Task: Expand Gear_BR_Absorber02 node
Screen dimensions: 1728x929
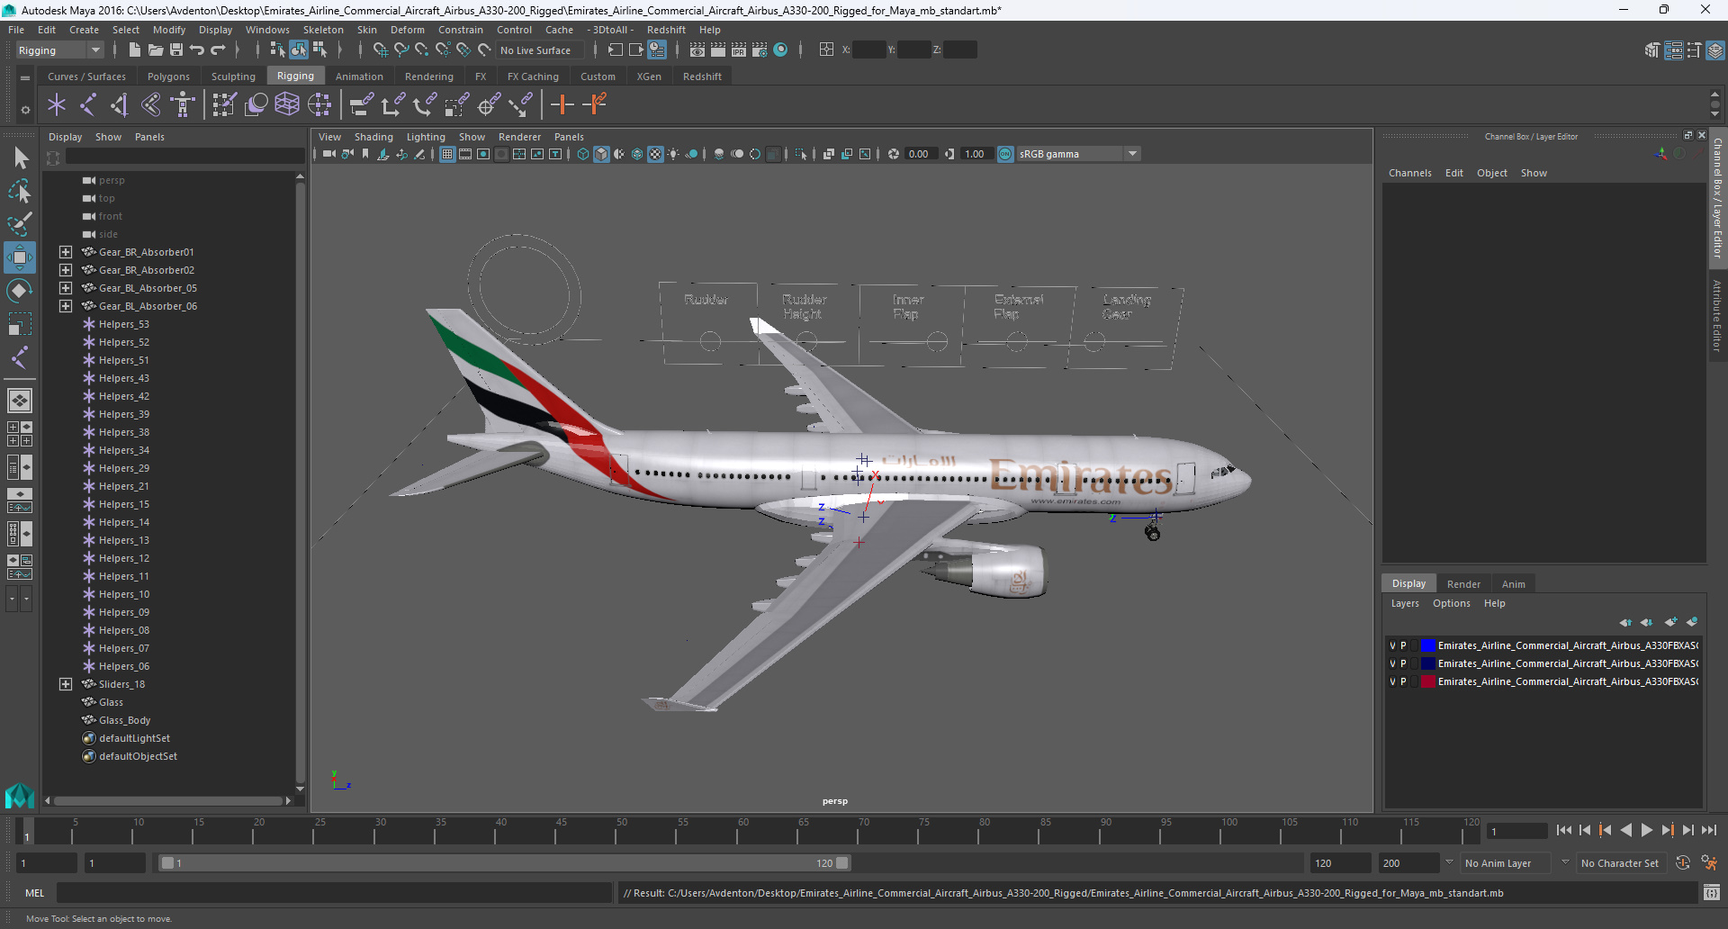Action: (x=66, y=270)
